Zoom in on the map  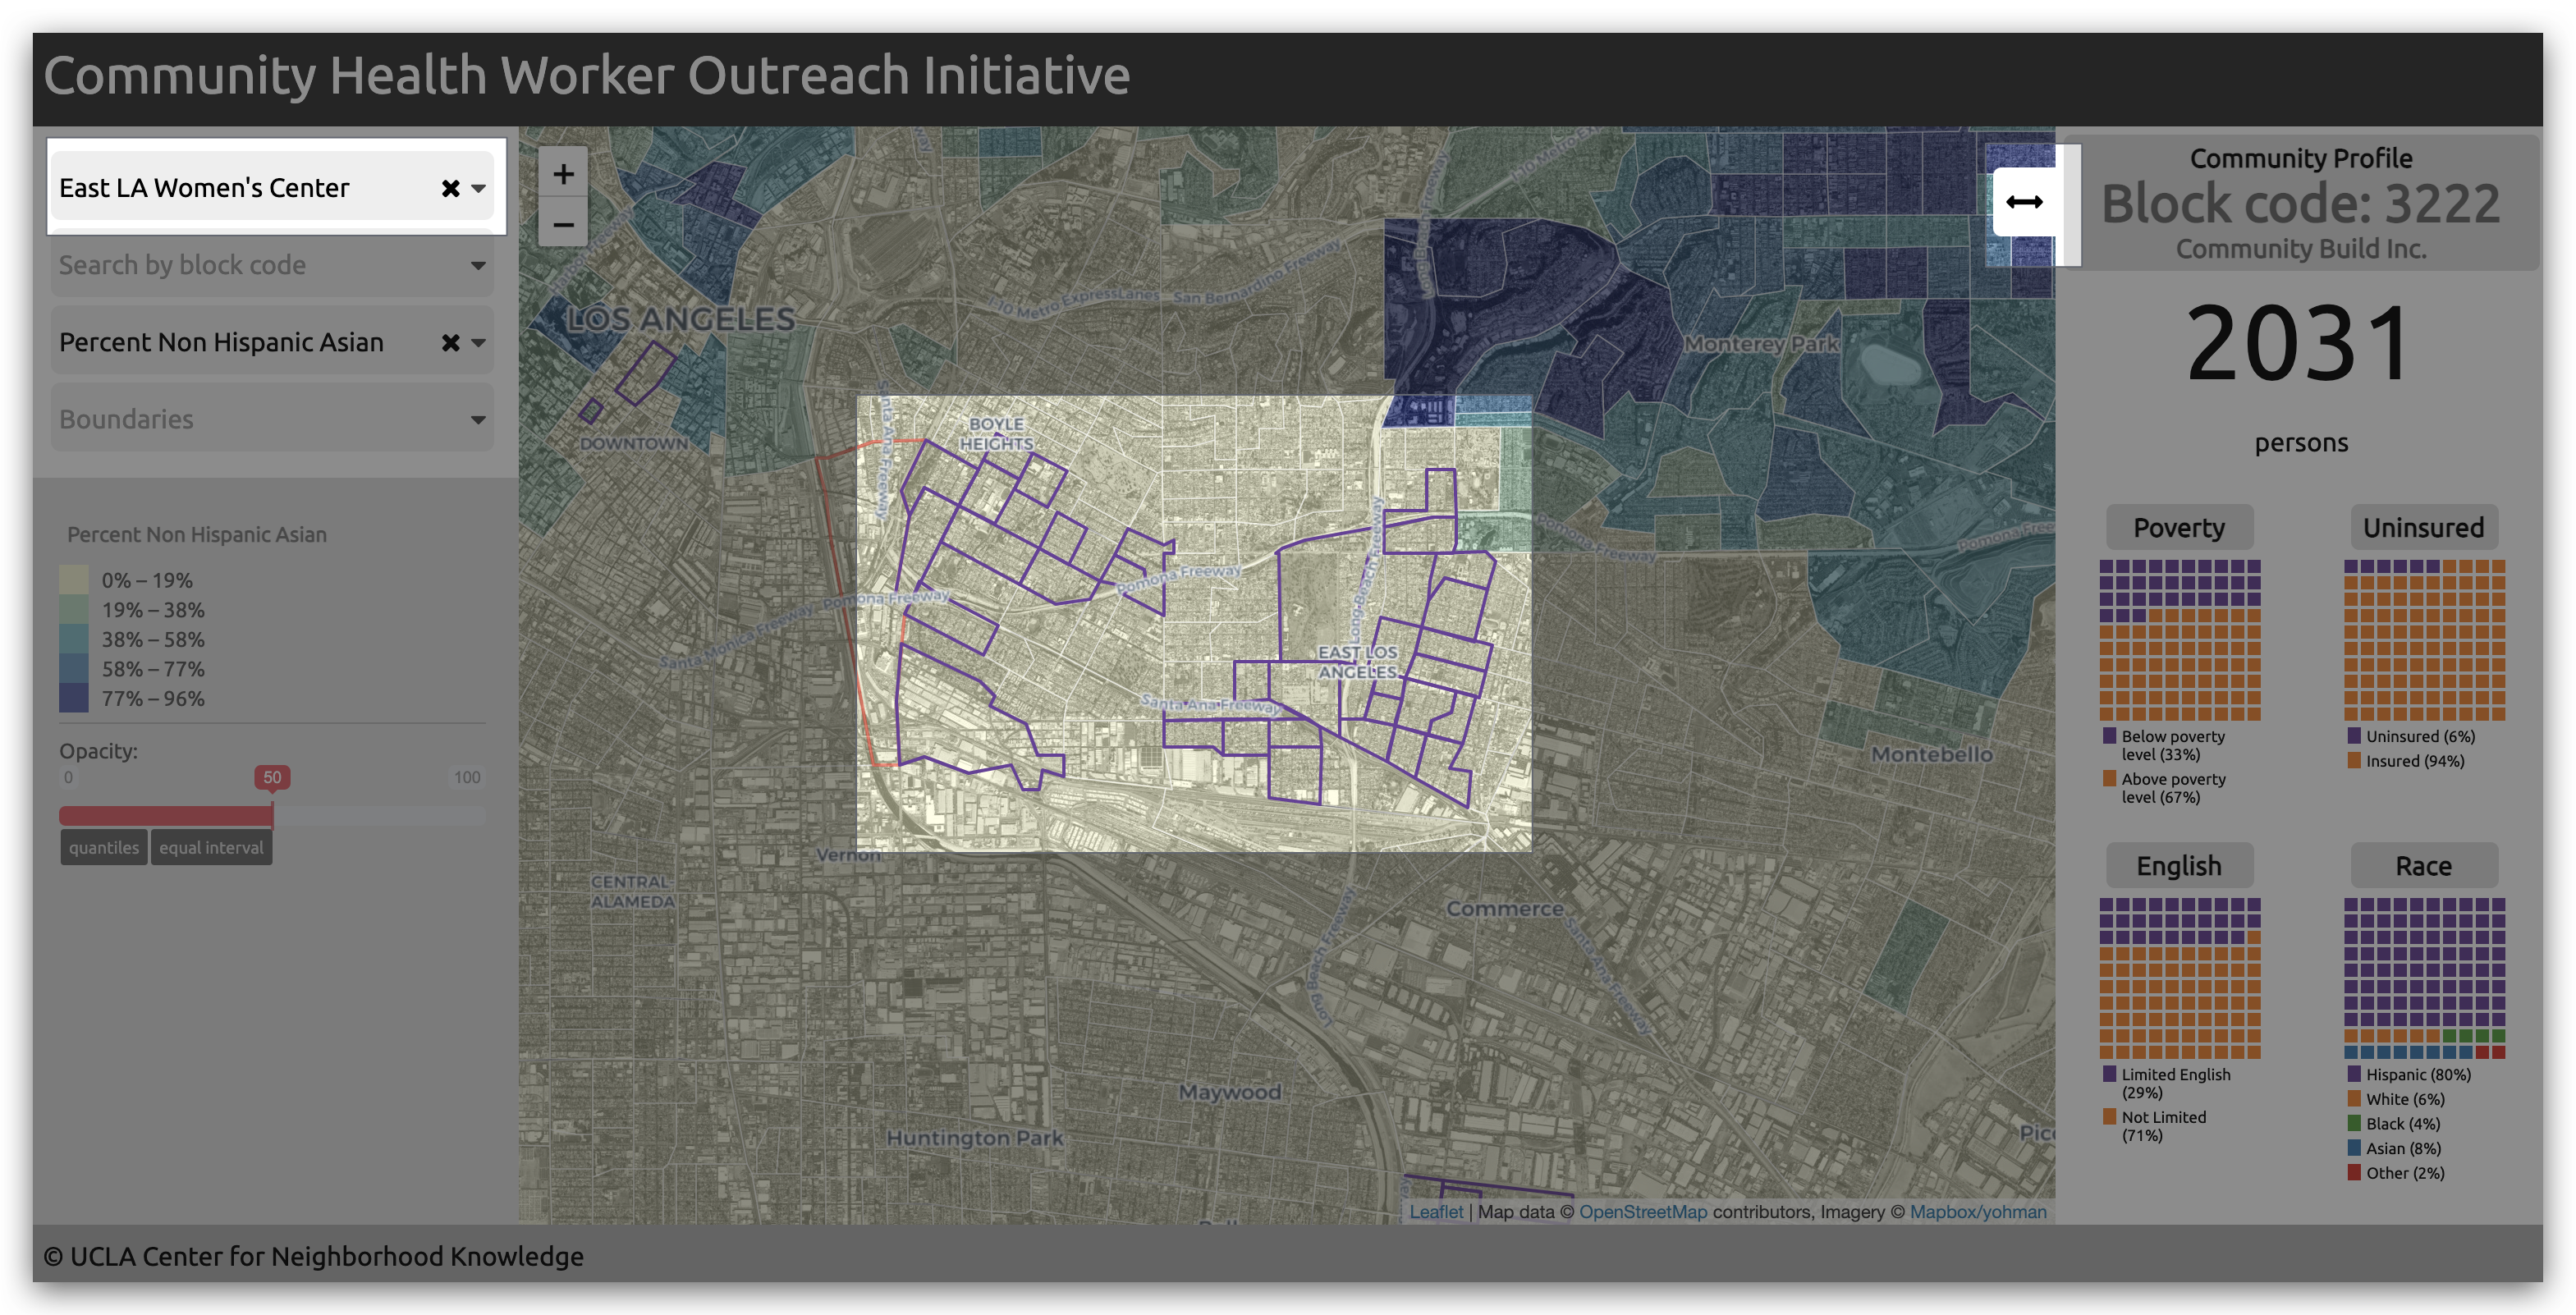563,175
